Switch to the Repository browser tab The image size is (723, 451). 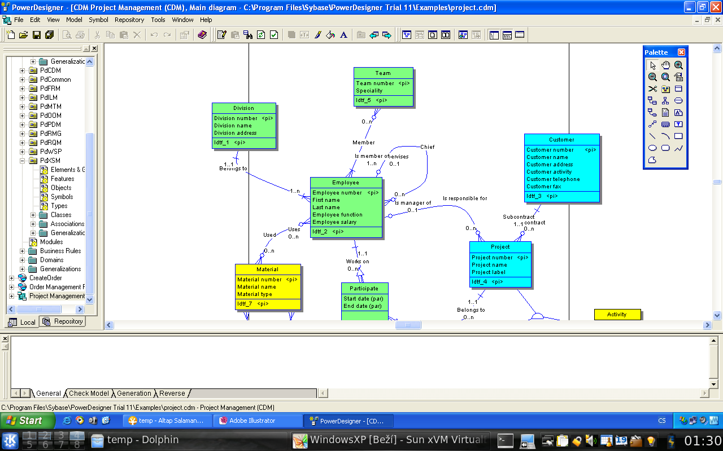63,321
